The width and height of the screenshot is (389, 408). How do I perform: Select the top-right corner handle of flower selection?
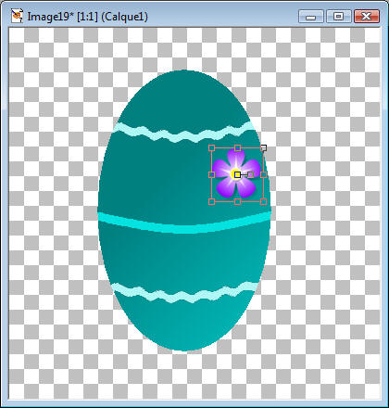[x=263, y=148]
